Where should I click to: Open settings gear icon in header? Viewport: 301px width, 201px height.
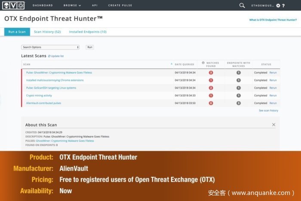coord(278,6)
